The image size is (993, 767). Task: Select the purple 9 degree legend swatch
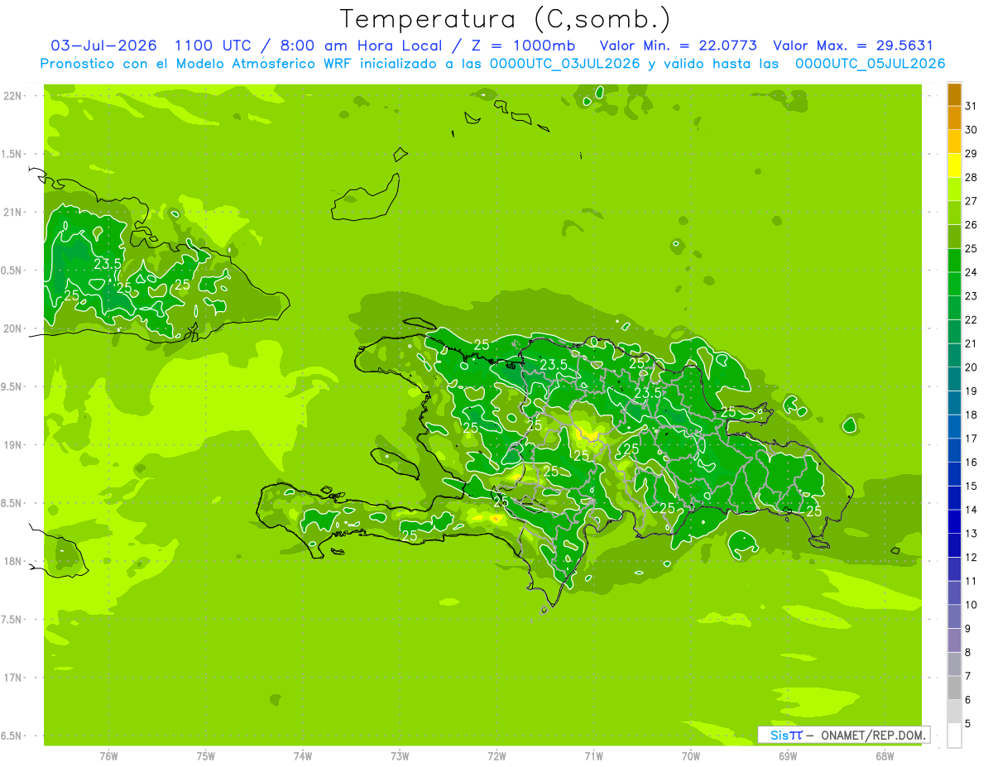954,617
